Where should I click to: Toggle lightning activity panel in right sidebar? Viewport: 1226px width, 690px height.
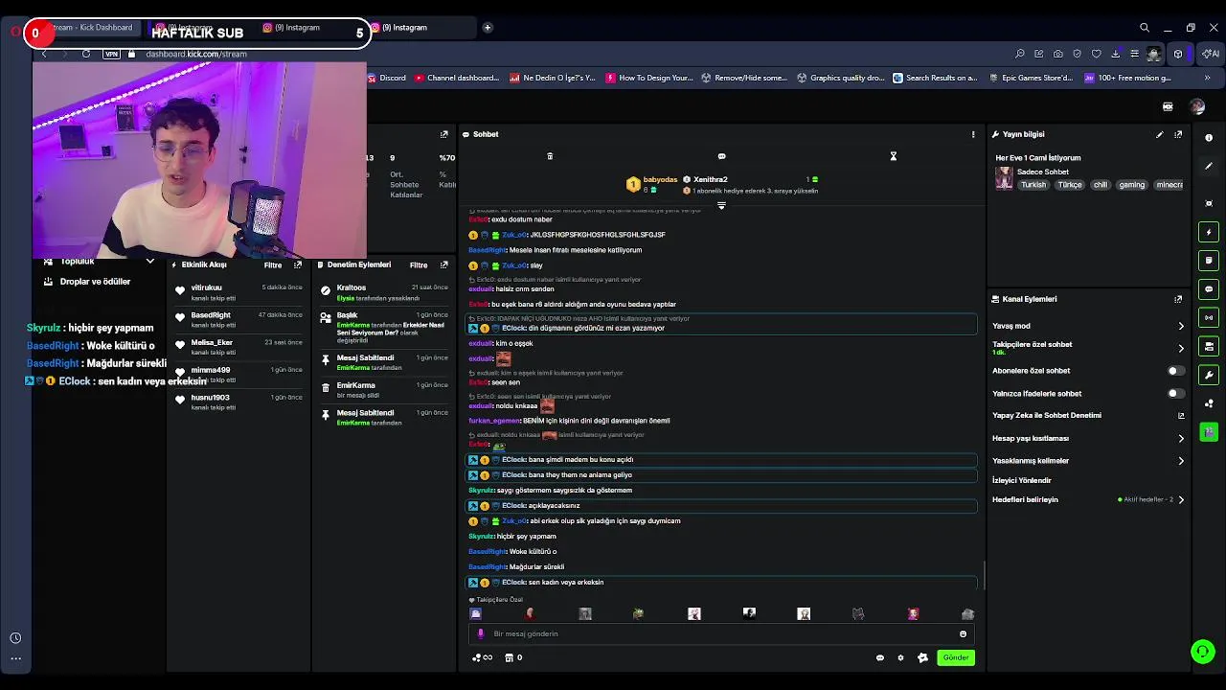click(1209, 232)
